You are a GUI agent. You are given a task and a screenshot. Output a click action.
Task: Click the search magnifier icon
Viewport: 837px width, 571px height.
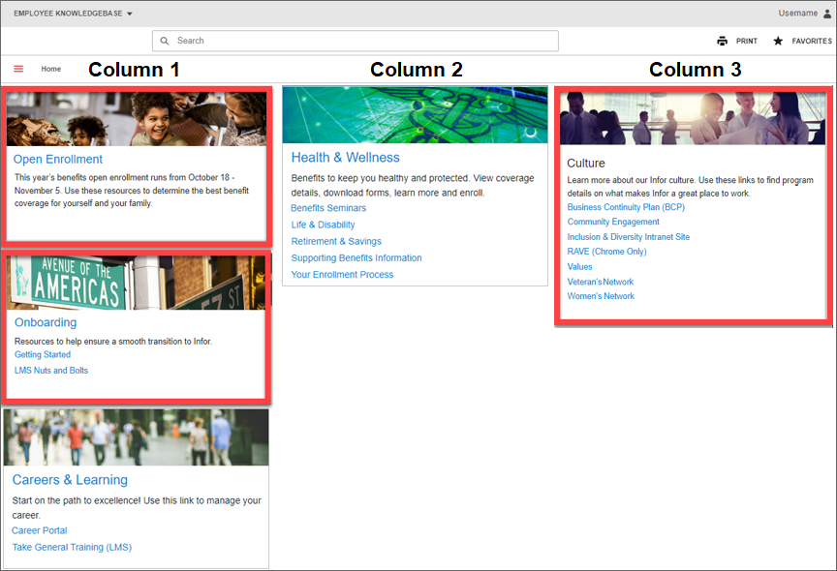[165, 41]
